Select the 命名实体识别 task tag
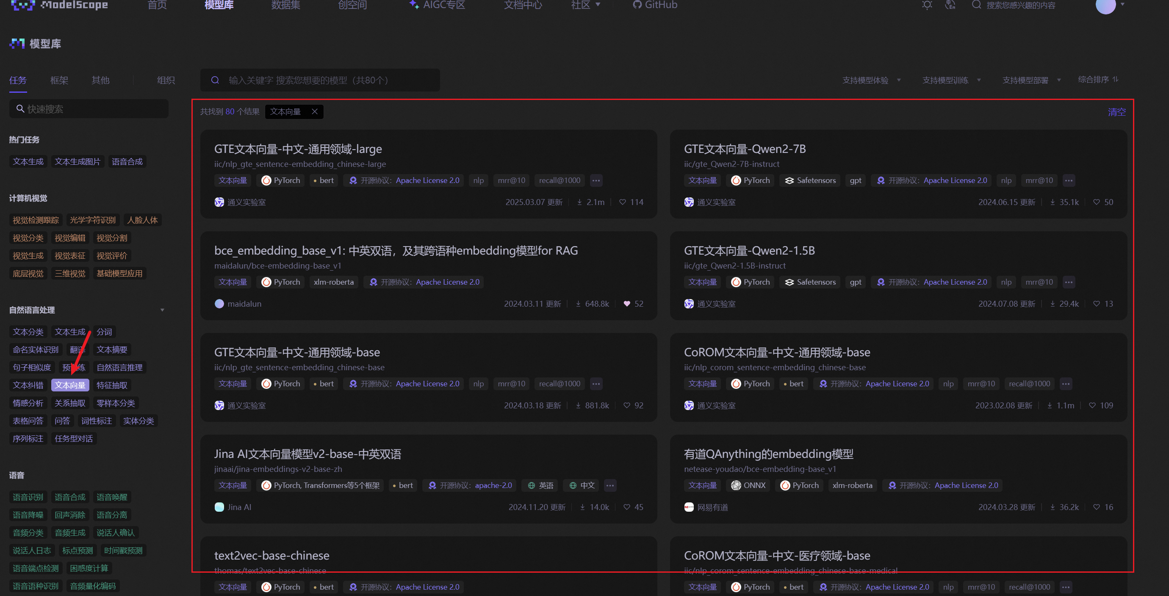The image size is (1169, 596). point(36,349)
